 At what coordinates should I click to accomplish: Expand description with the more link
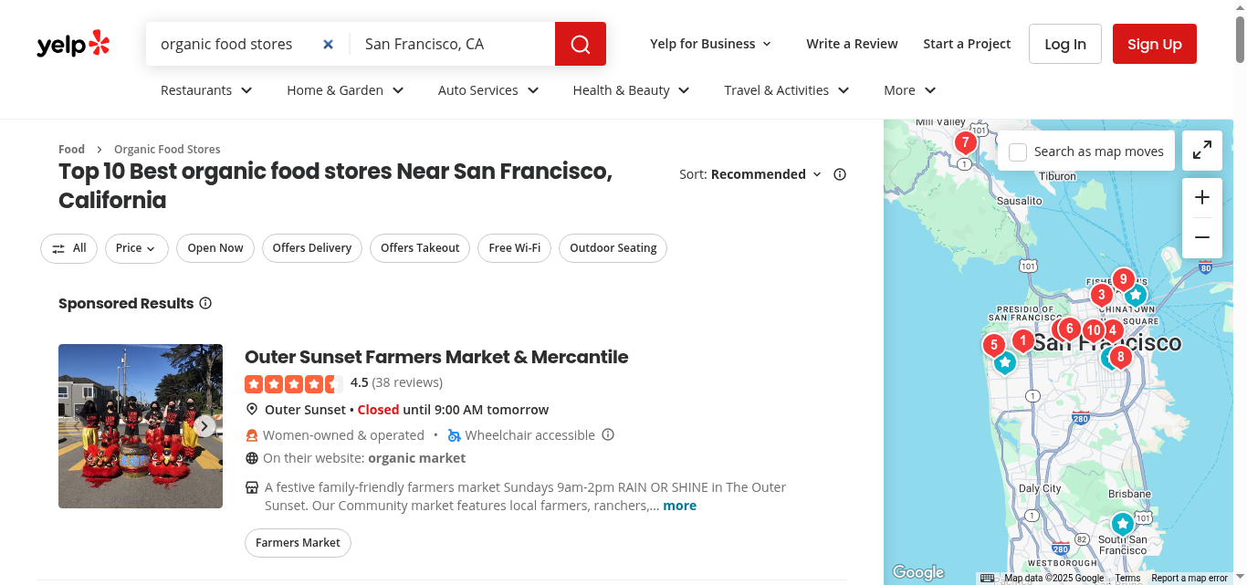click(x=679, y=506)
